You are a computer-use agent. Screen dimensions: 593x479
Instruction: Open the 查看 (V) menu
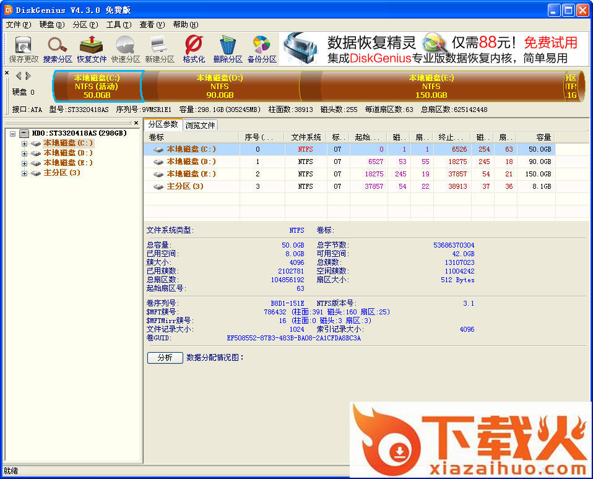[152, 25]
